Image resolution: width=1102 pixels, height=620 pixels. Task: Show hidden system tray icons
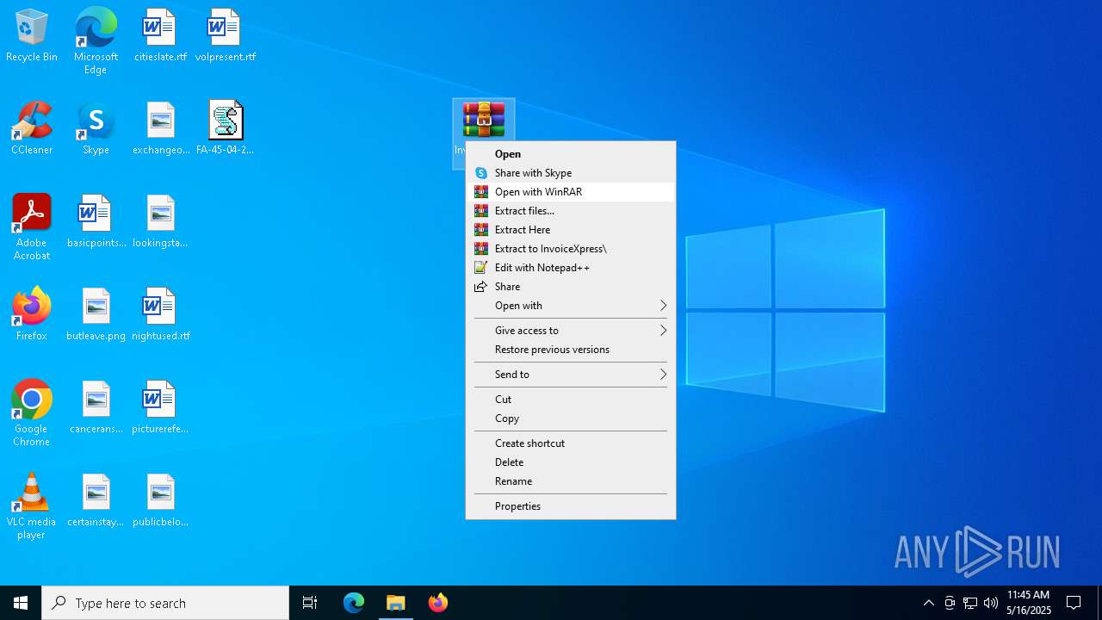point(928,603)
